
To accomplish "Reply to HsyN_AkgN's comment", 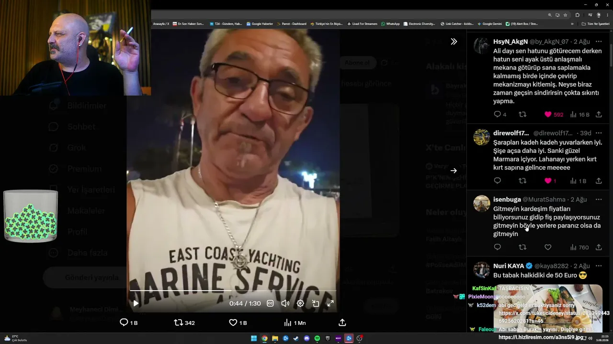I will point(500,115).
